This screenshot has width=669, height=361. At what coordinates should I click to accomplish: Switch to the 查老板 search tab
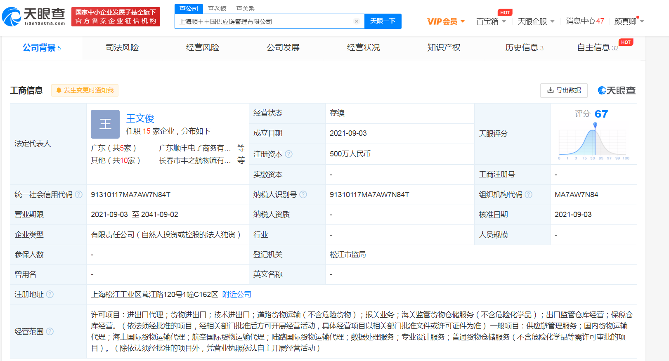217,8
